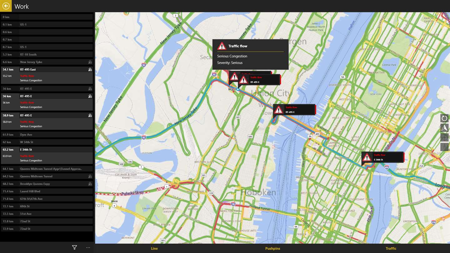The width and height of the screenshot is (450, 253).
Task: Open the more options ellipsis menu
Action: point(88,247)
